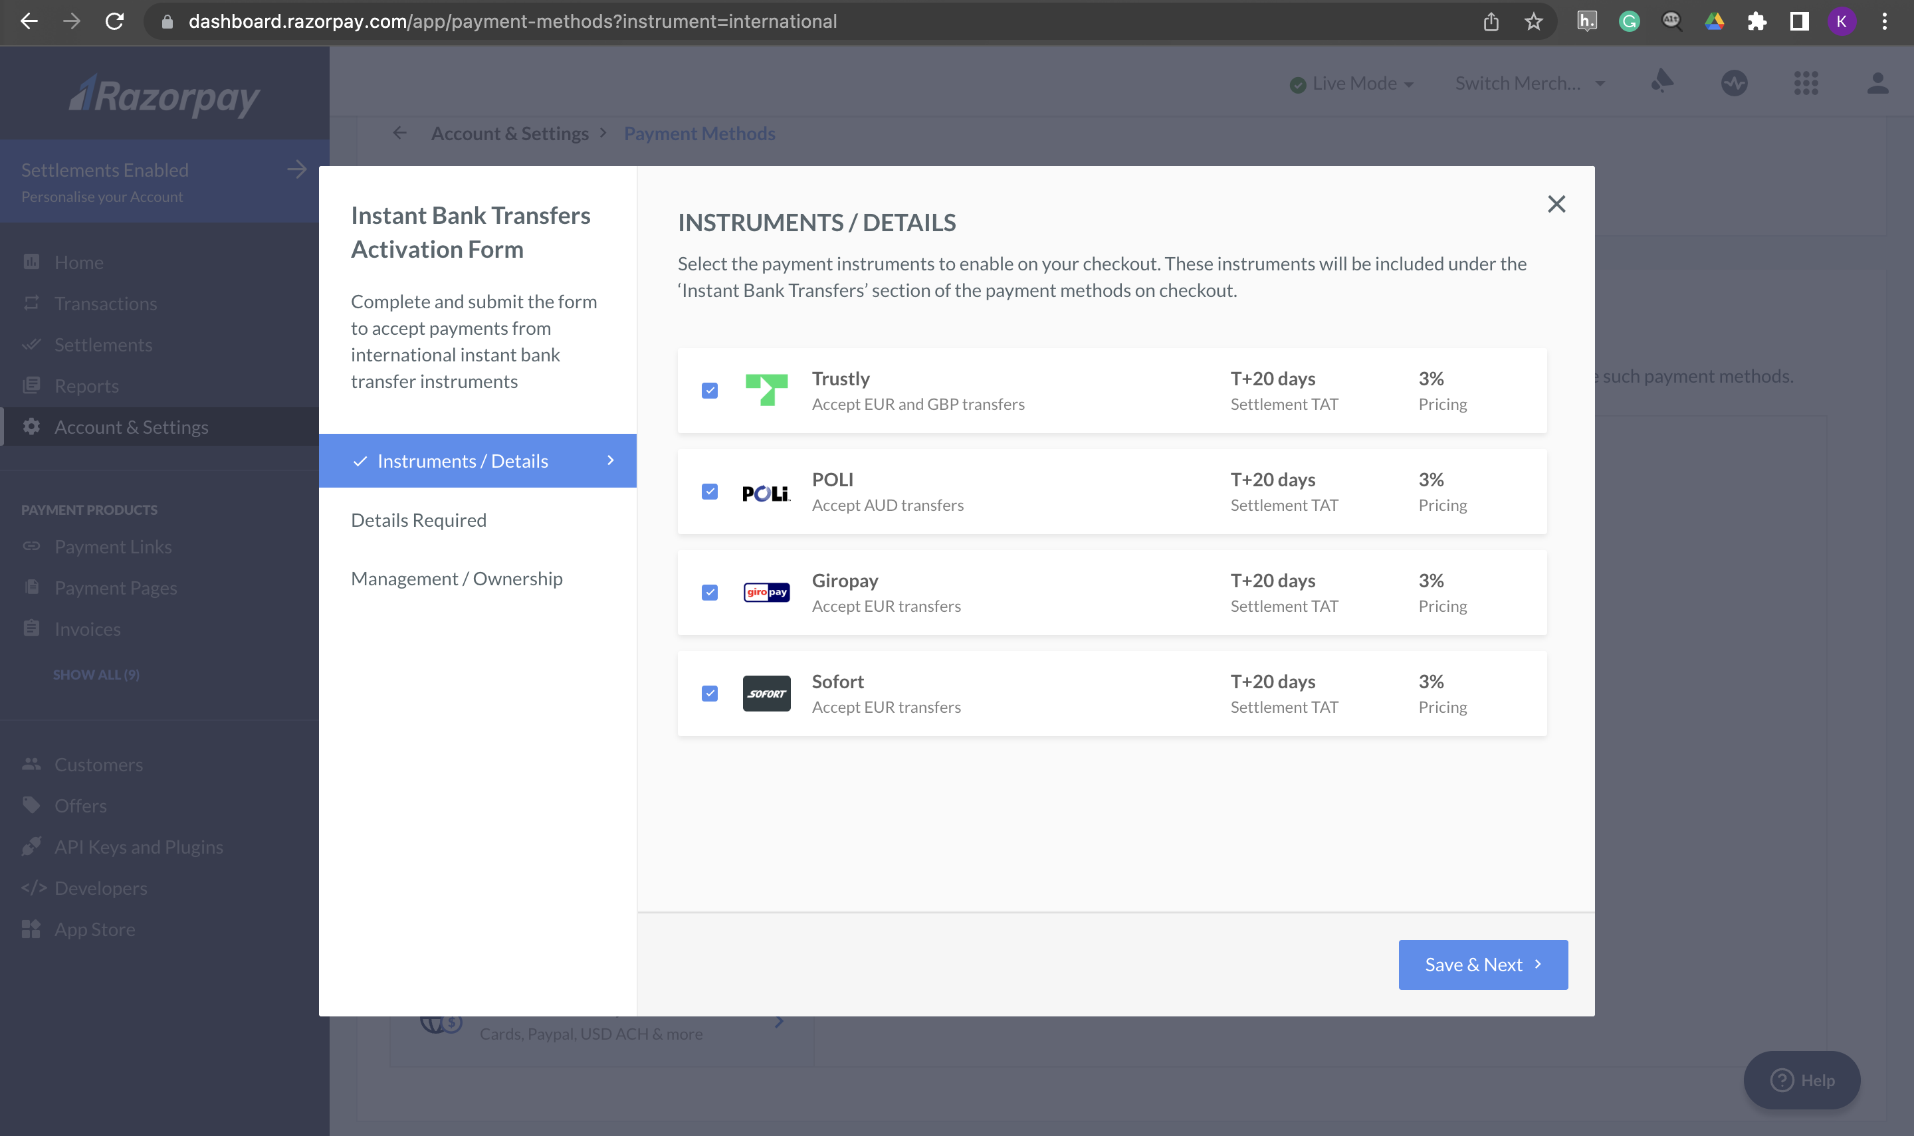Open the Grammarly extension icon
The width and height of the screenshot is (1914, 1136).
click(1629, 21)
